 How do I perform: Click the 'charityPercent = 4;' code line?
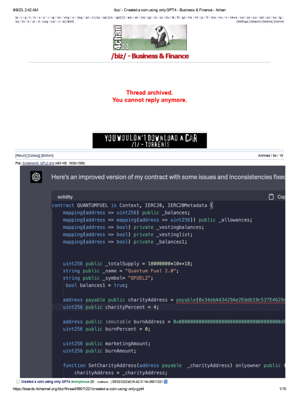pos(111,307)
